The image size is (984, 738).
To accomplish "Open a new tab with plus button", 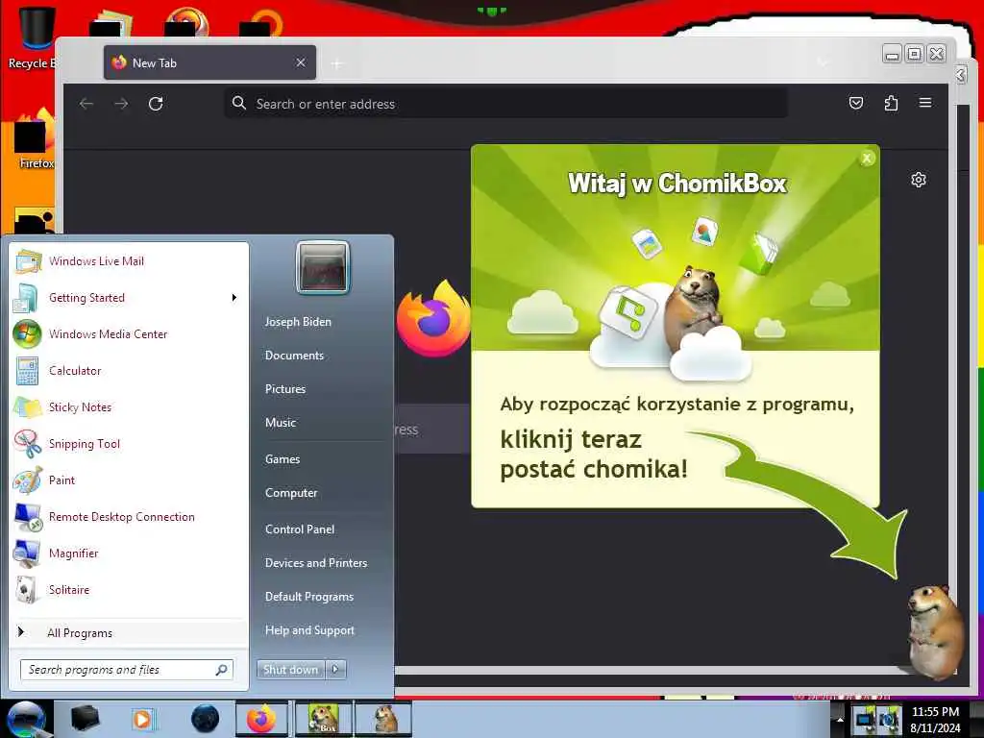I will tap(337, 63).
